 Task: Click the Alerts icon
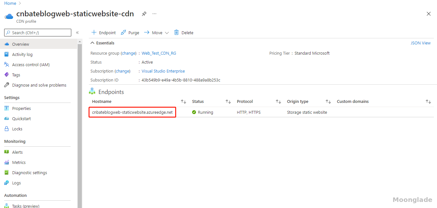(x=7, y=152)
